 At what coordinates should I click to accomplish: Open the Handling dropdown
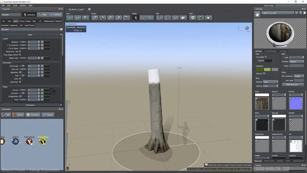click(296, 62)
